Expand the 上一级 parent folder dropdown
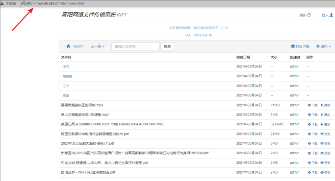Viewport: 335px width, 181px height. 97,46
